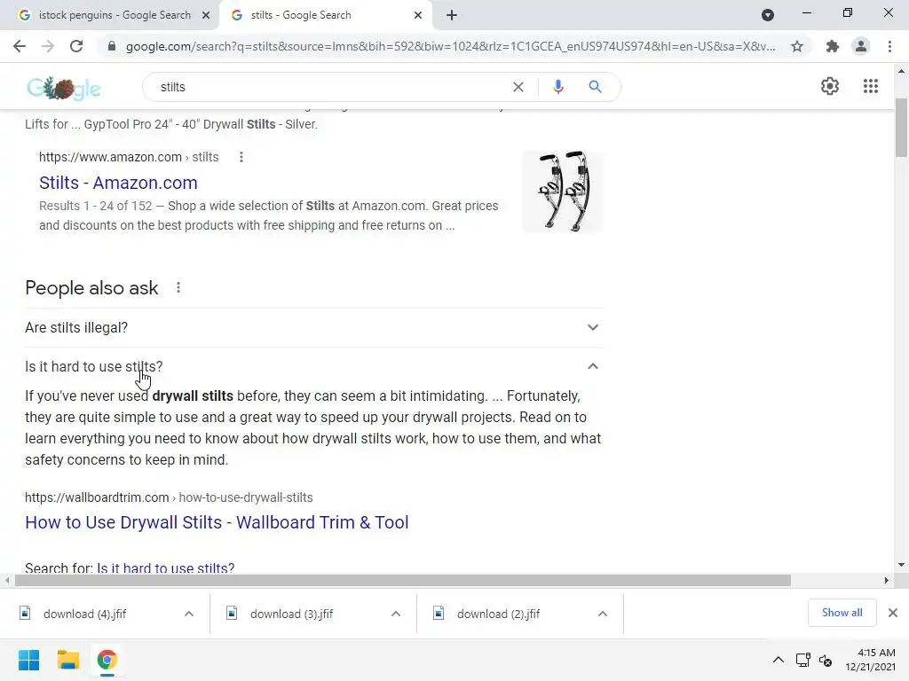
Task: Click the scroll-right arrow at bottom
Action: pyautogui.click(x=887, y=580)
